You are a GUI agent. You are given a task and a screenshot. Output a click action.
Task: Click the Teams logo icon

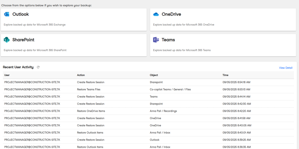pyautogui.click(x=156, y=40)
